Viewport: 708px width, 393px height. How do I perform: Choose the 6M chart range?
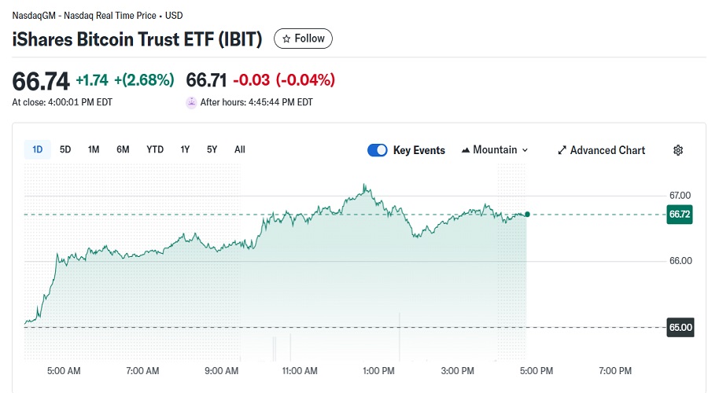pyautogui.click(x=123, y=149)
